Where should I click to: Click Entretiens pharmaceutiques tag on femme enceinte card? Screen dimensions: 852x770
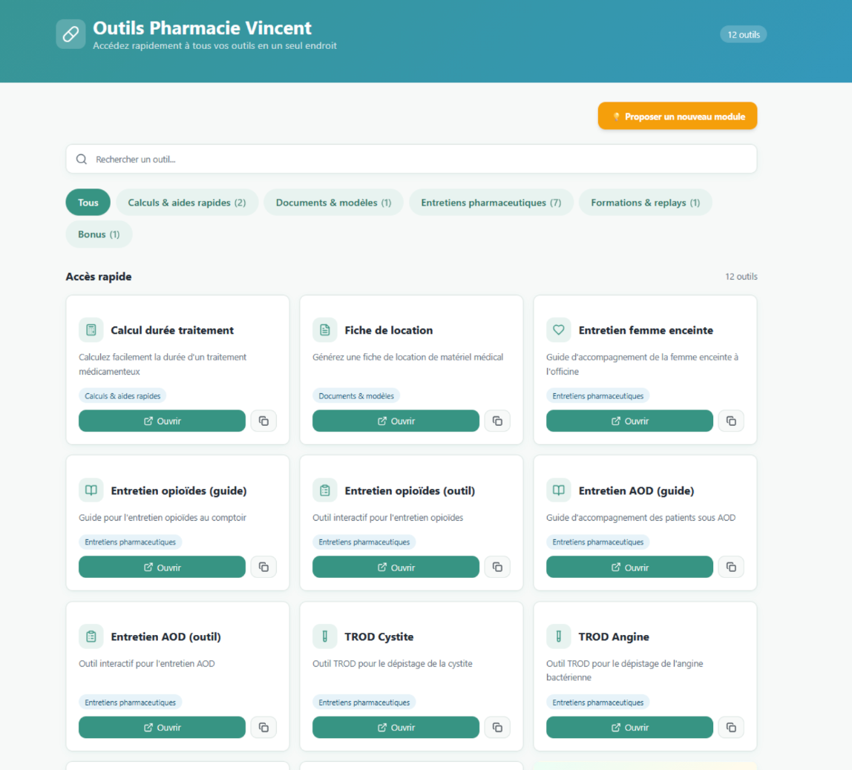pyautogui.click(x=597, y=396)
